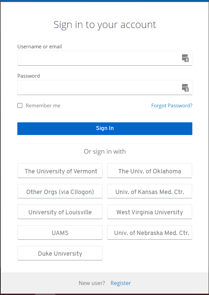Screen dimensions: 209x295
Task: Click the 'Or sign in with' divider text
Action: [x=104, y=151]
